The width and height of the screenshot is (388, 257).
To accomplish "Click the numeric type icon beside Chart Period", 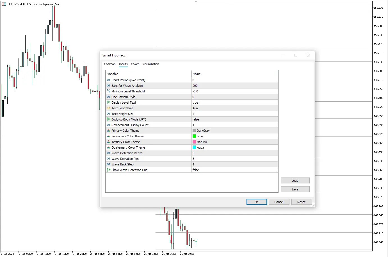I will (x=108, y=80).
